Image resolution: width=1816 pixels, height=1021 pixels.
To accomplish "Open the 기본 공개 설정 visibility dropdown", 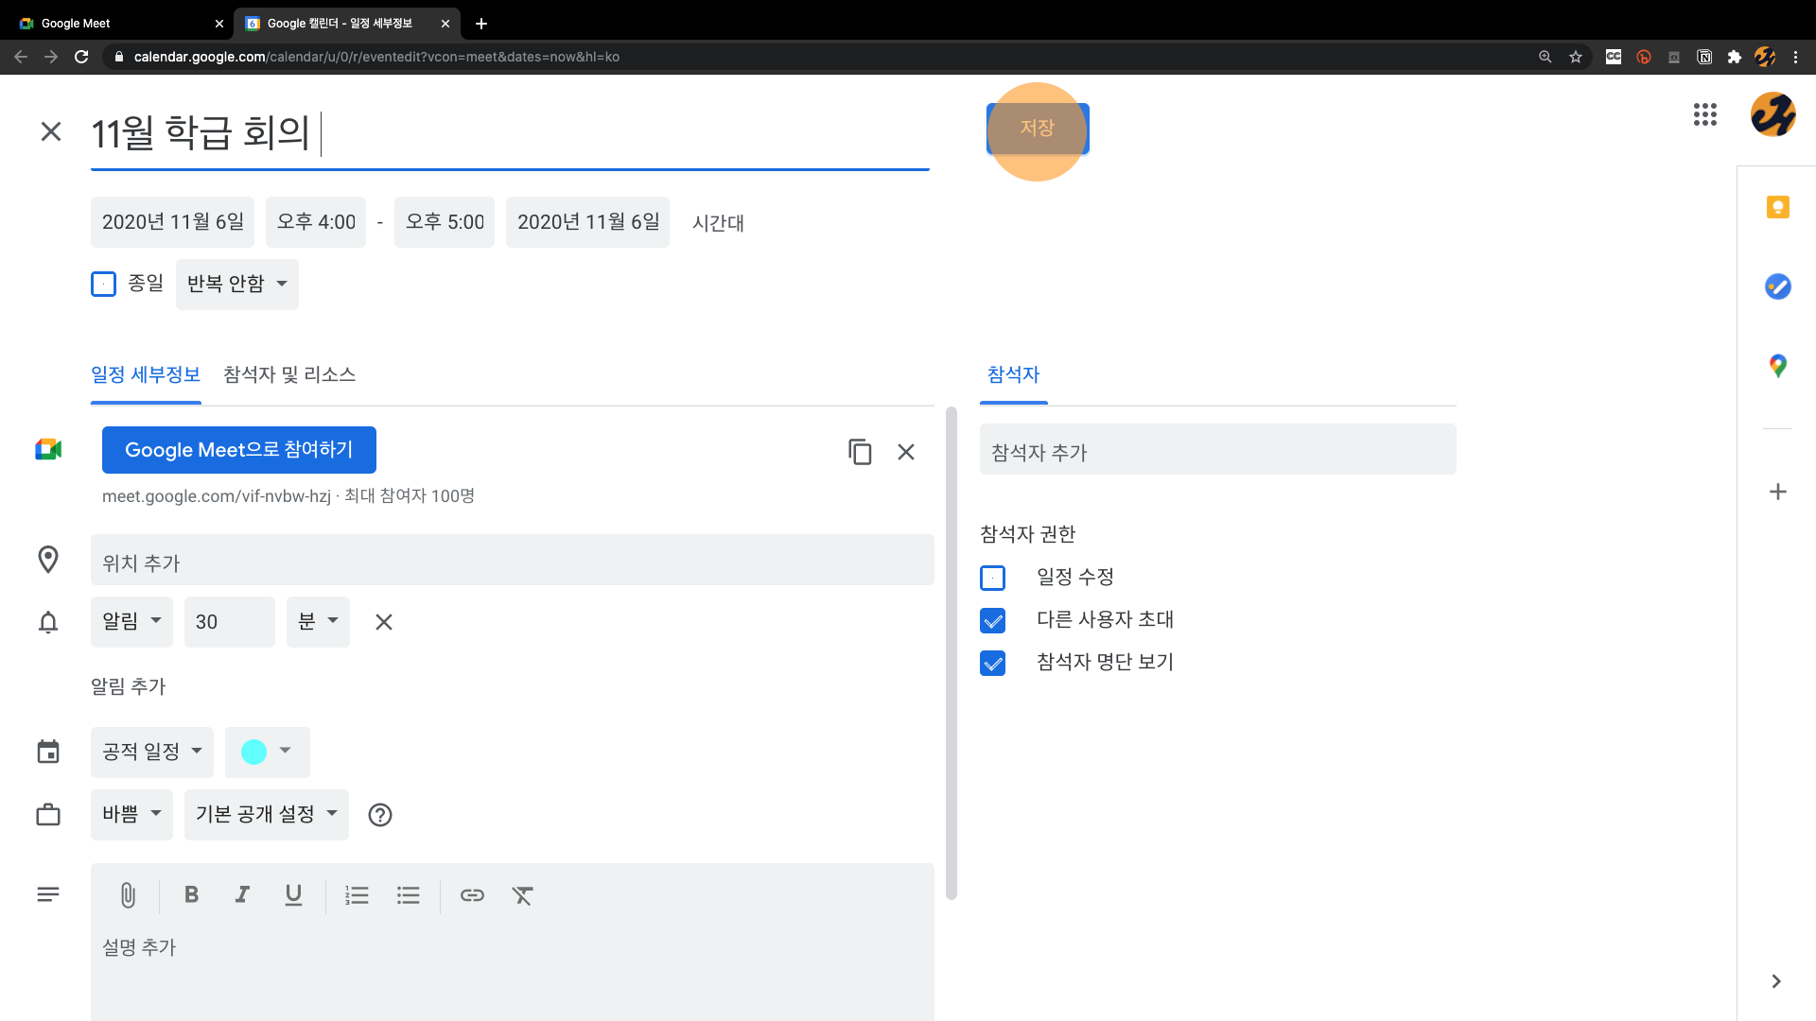I will tap(266, 814).
